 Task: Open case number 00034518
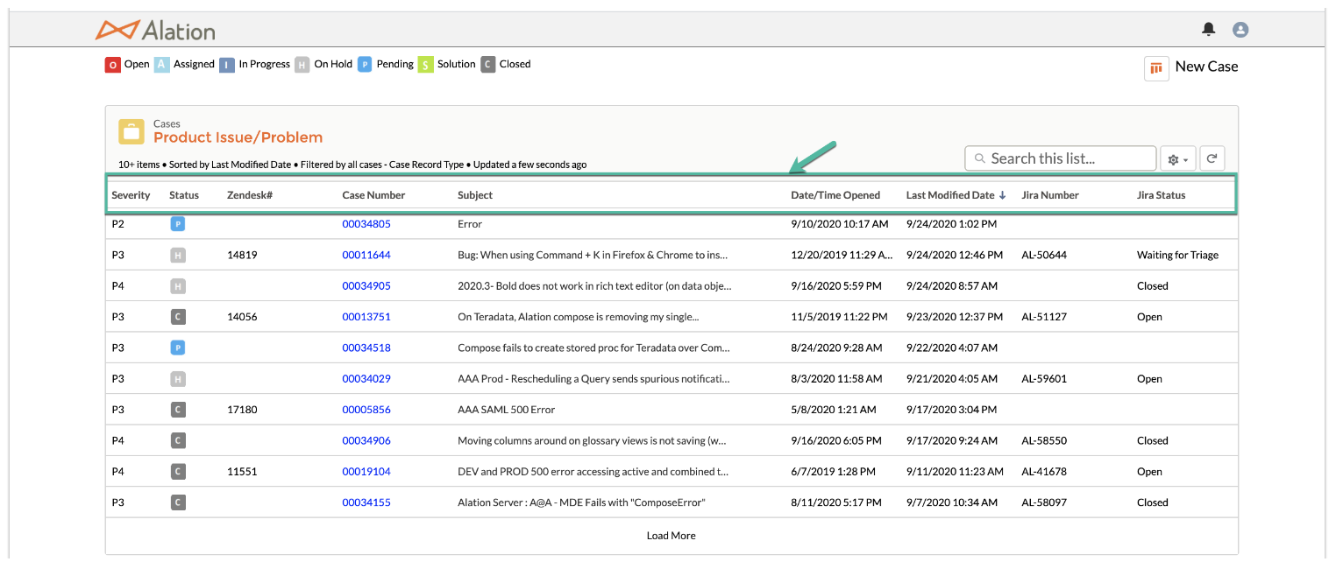(366, 348)
